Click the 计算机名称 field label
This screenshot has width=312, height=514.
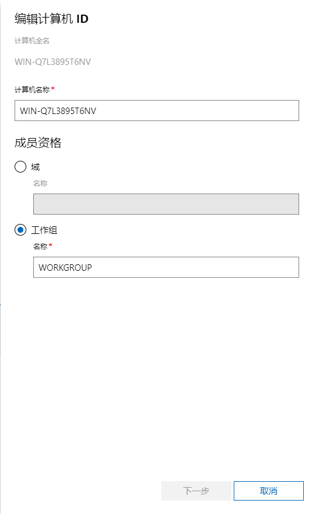coord(32,89)
